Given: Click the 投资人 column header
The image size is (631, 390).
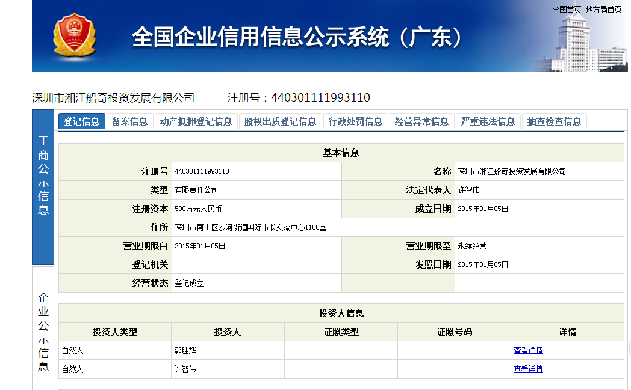Looking at the screenshot, I should (x=228, y=332).
